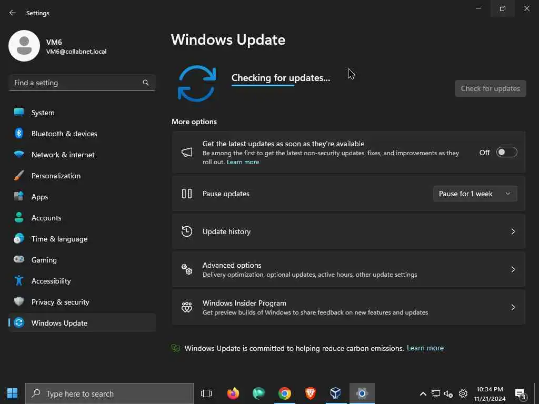Open Google Chrome from the taskbar
Image resolution: width=539 pixels, height=404 pixels.
[x=285, y=393]
